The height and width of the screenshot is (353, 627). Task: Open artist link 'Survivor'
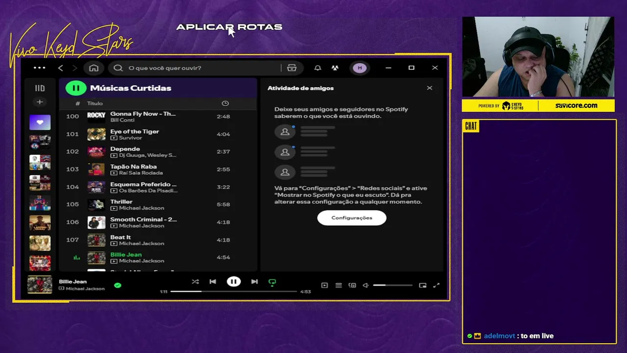(x=130, y=138)
